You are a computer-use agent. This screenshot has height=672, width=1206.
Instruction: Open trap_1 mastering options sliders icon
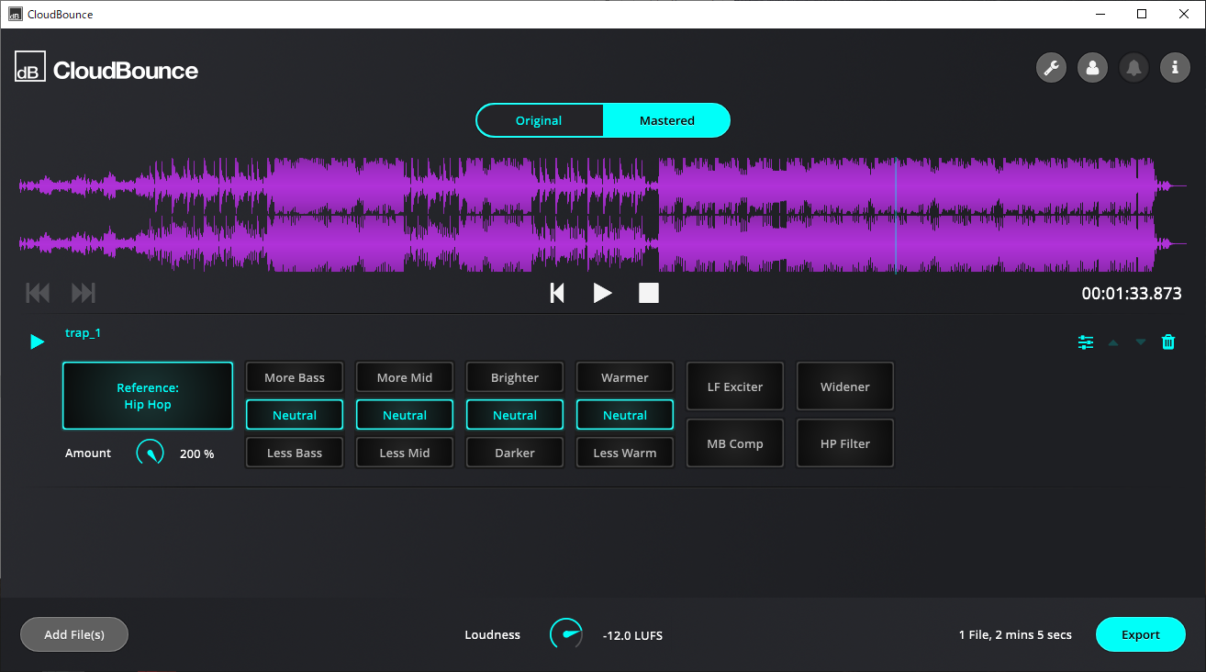pos(1086,342)
